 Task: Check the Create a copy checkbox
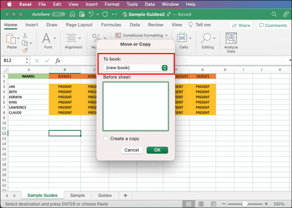(x=106, y=138)
